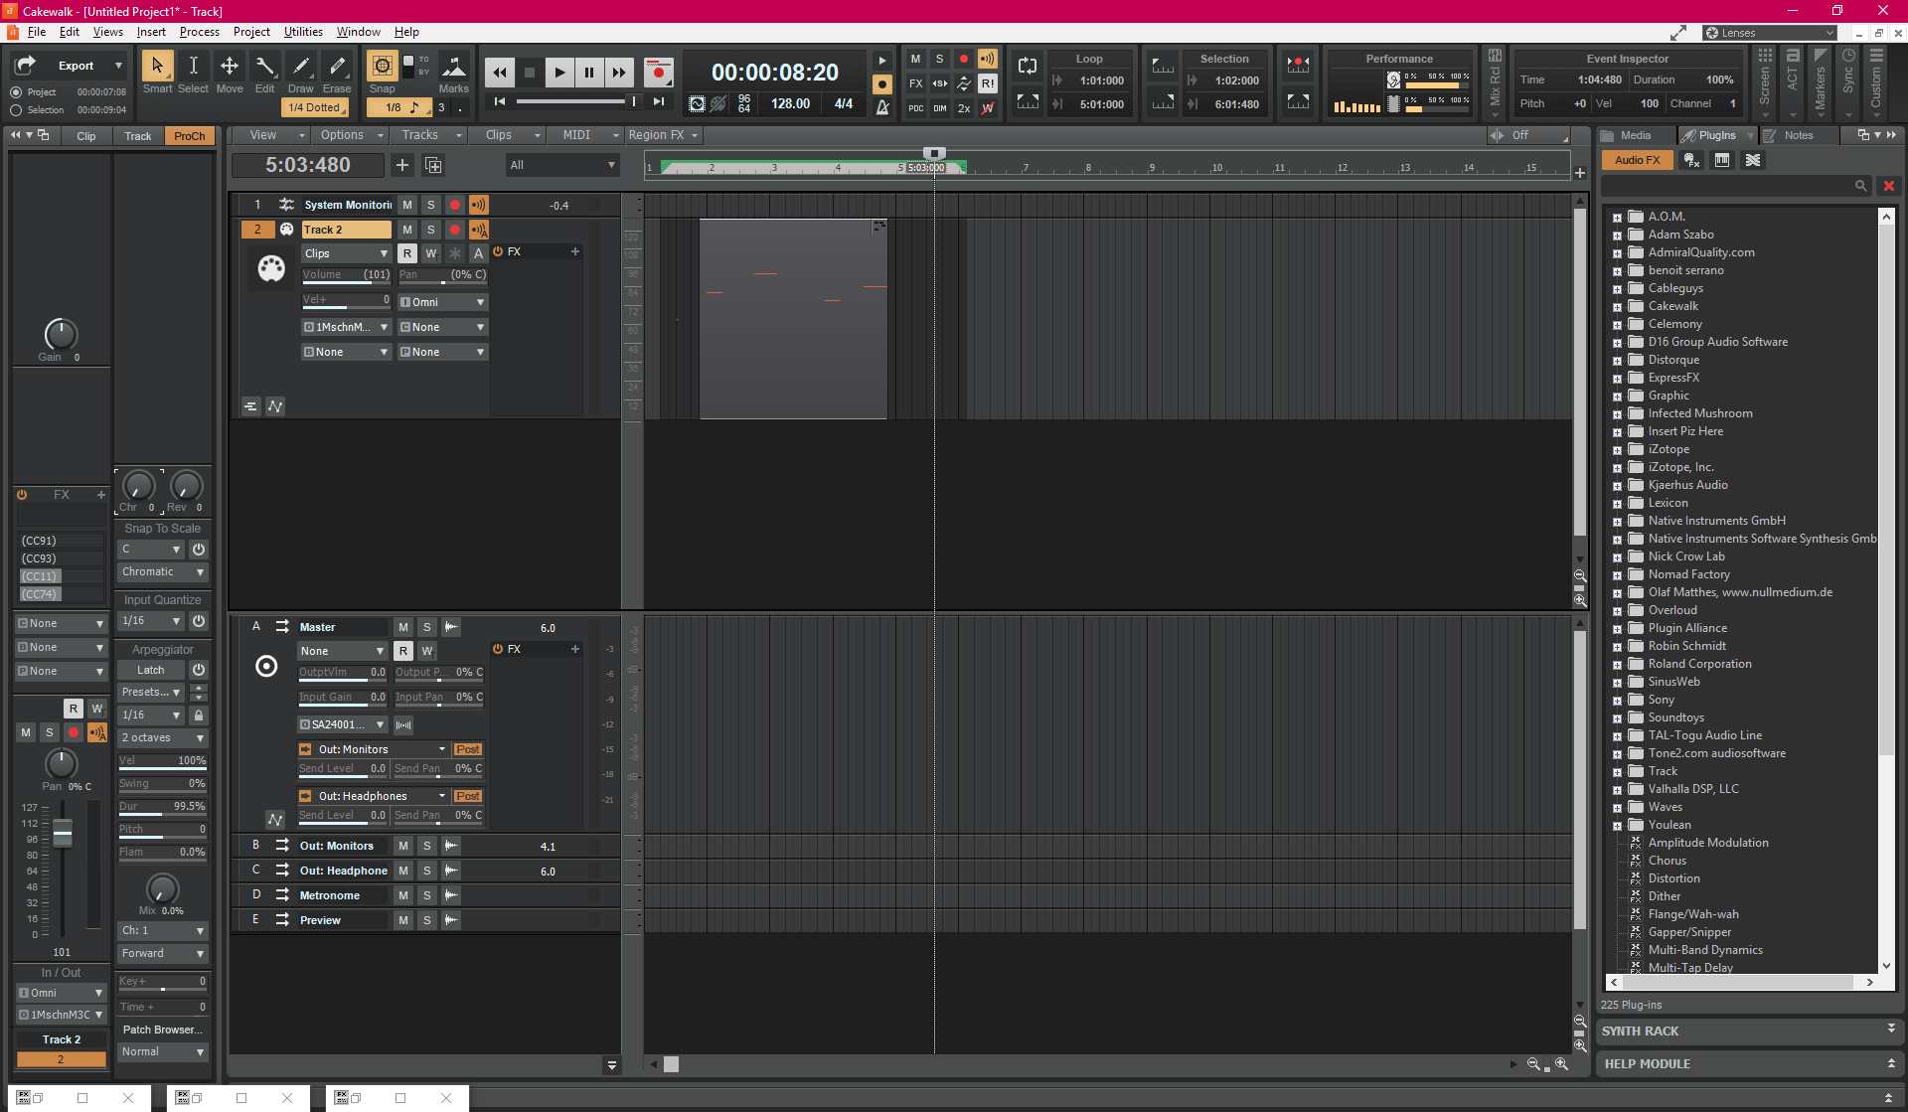Open the Export icon
The width and height of the screenshot is (1908, 1112).
coord(26,66)
